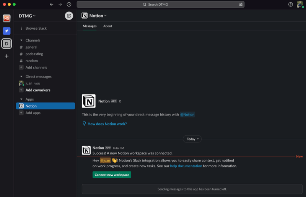Click the 8:46 PM timestamp
Screen dimensions: 306x197
coord(118,148)
